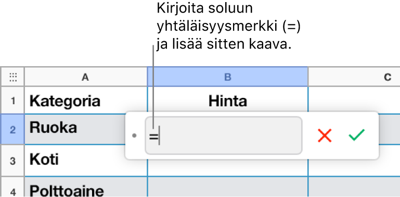Image resolution: width=400 pixels, height=197 pixels.
Task: Select the Ruoka cell
Action: 75,129
